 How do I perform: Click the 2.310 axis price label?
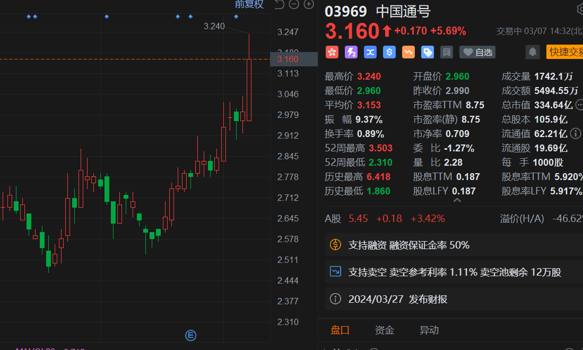click(x=288, y=322)
